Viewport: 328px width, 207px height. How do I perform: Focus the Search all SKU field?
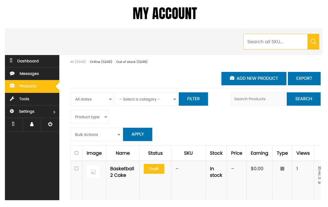pyautogui.click(x=276, y=42)
